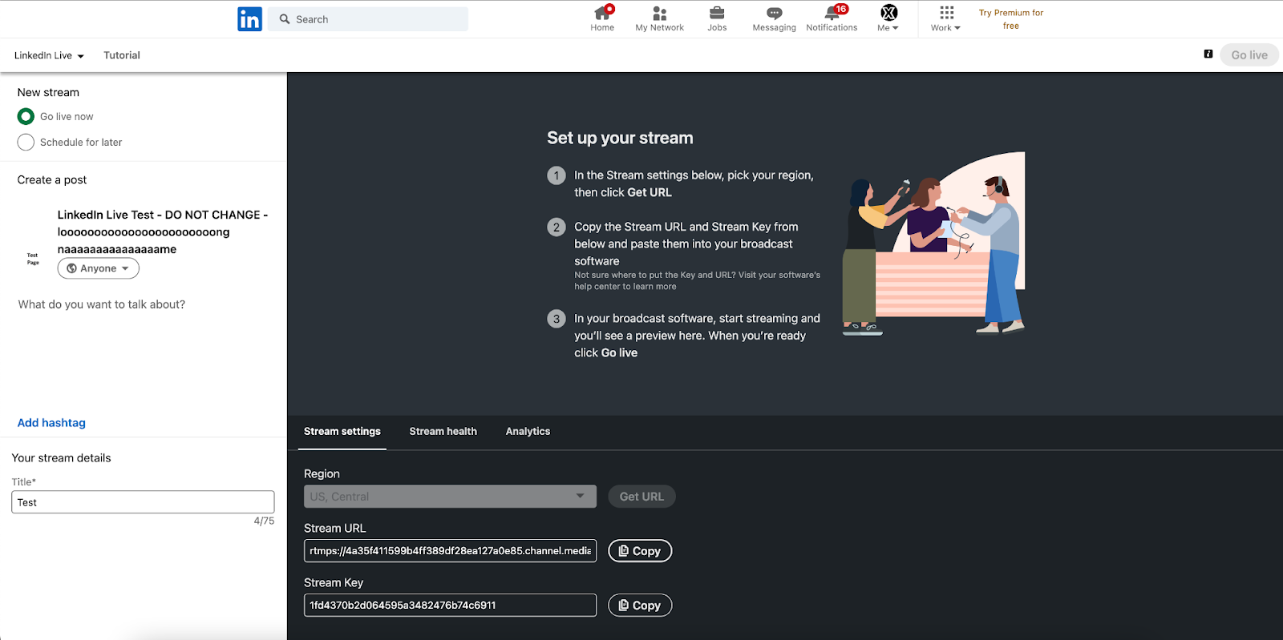Click the Stream URL text field
Screen dimensions: 1283x640
[450, 551]
